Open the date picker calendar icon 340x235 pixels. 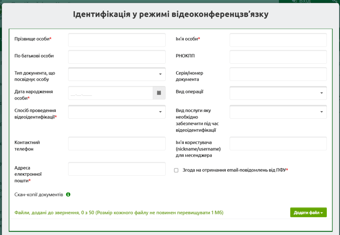tap(159, 93)
